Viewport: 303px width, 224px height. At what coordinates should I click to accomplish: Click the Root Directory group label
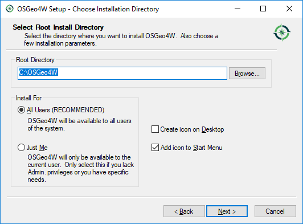35,60
